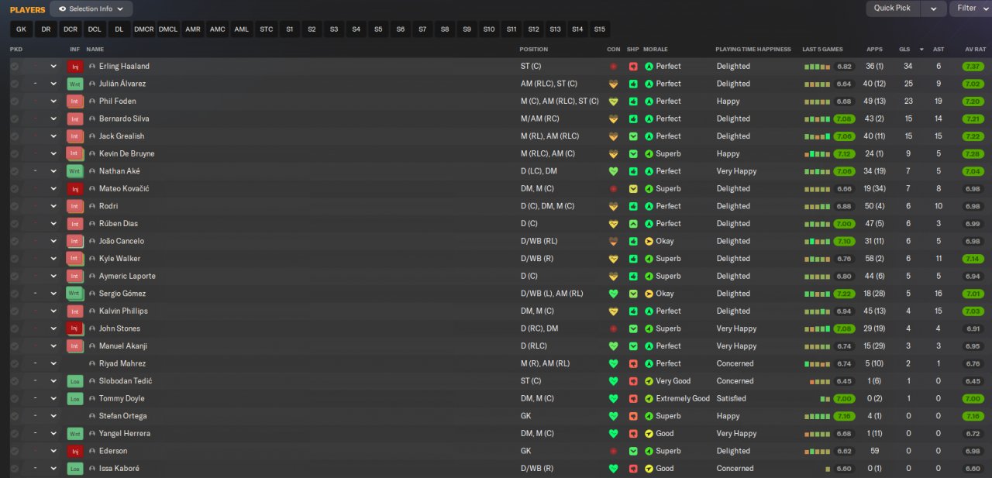Select the DMCR position slot
The width and height of the screenshot is (992, 478).
144,29
